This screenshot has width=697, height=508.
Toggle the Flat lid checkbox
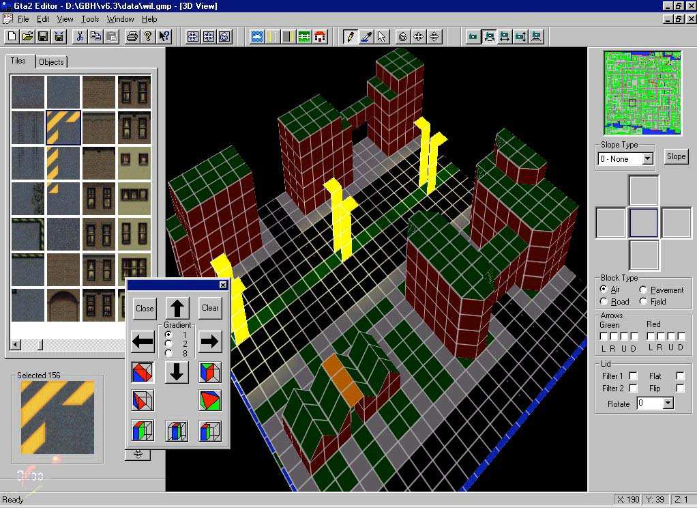point(680,376)
